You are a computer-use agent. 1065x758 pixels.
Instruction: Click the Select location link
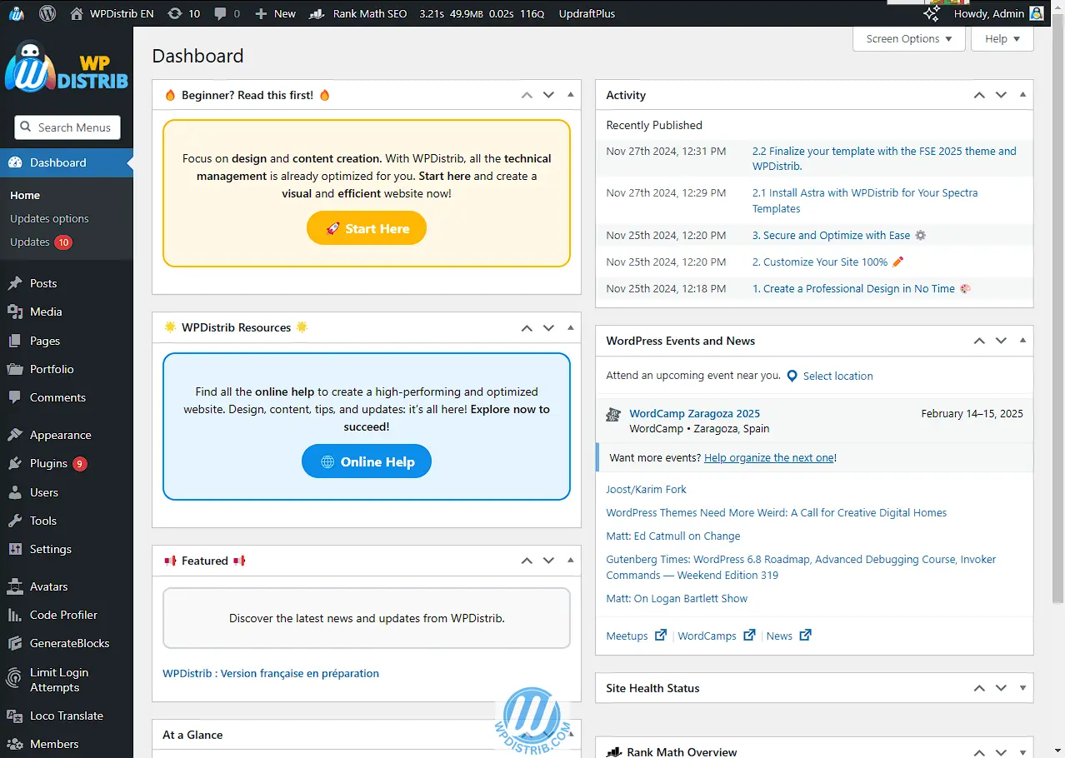pyautogui.click(x=837, y=376)
